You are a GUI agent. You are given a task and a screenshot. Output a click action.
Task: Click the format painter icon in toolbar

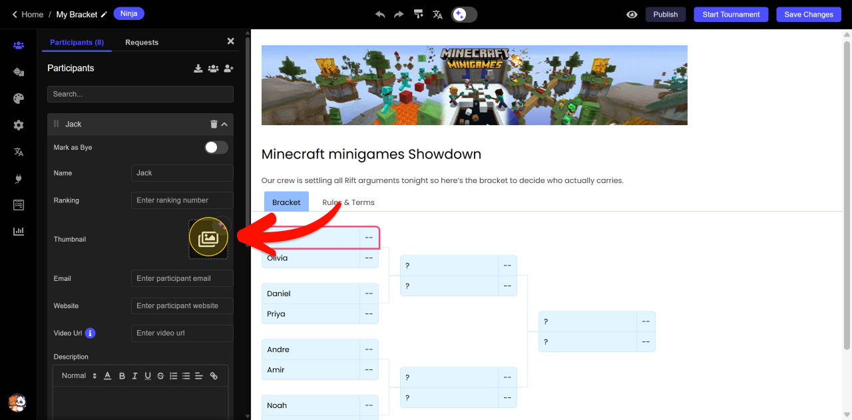(x=418, y=14)
